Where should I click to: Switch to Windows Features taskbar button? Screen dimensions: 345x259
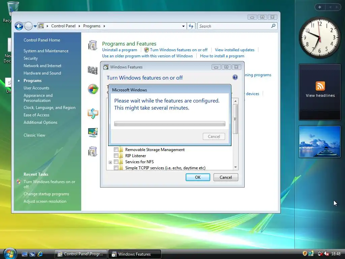(x=135, y=254)
